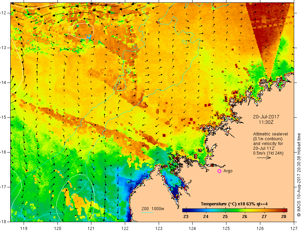
Task: Click the '20-Jul 11Z' legend line
Action: (x=264, y=148)
